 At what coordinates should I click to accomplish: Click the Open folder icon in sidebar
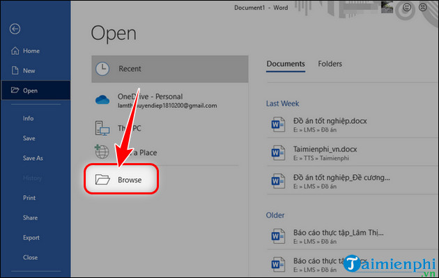(15, 90)
